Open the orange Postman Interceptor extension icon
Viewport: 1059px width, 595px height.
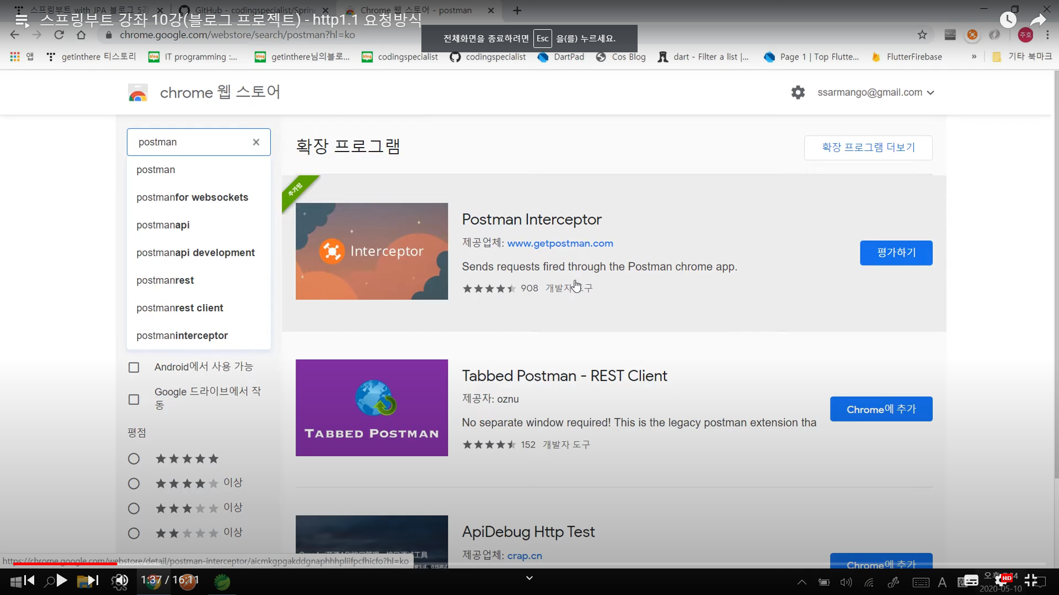pos(972,35)
